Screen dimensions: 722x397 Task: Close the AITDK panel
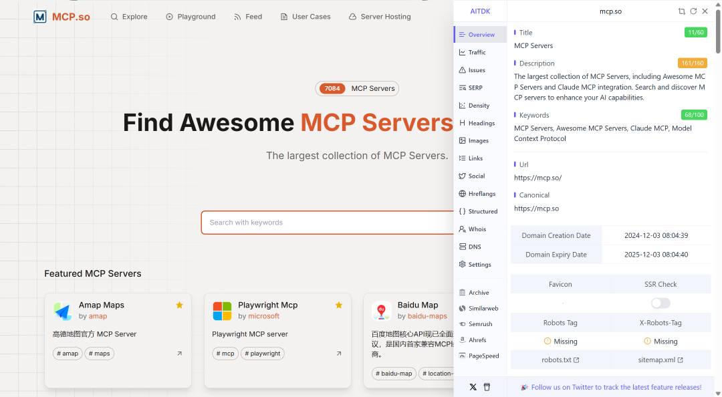click(705, 11)
